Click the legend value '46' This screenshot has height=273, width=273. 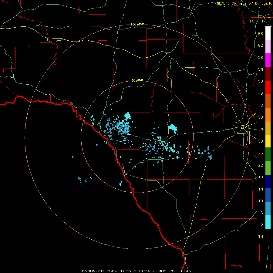coord(261,93)
